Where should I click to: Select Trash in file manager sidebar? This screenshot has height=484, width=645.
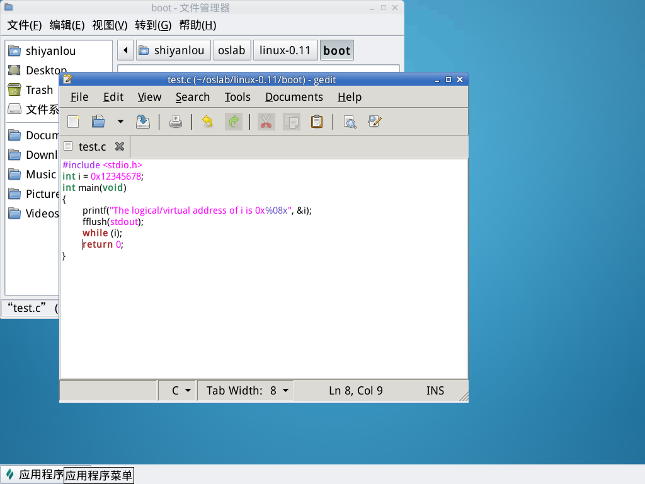pyautogui.click(x=39, y=90)
